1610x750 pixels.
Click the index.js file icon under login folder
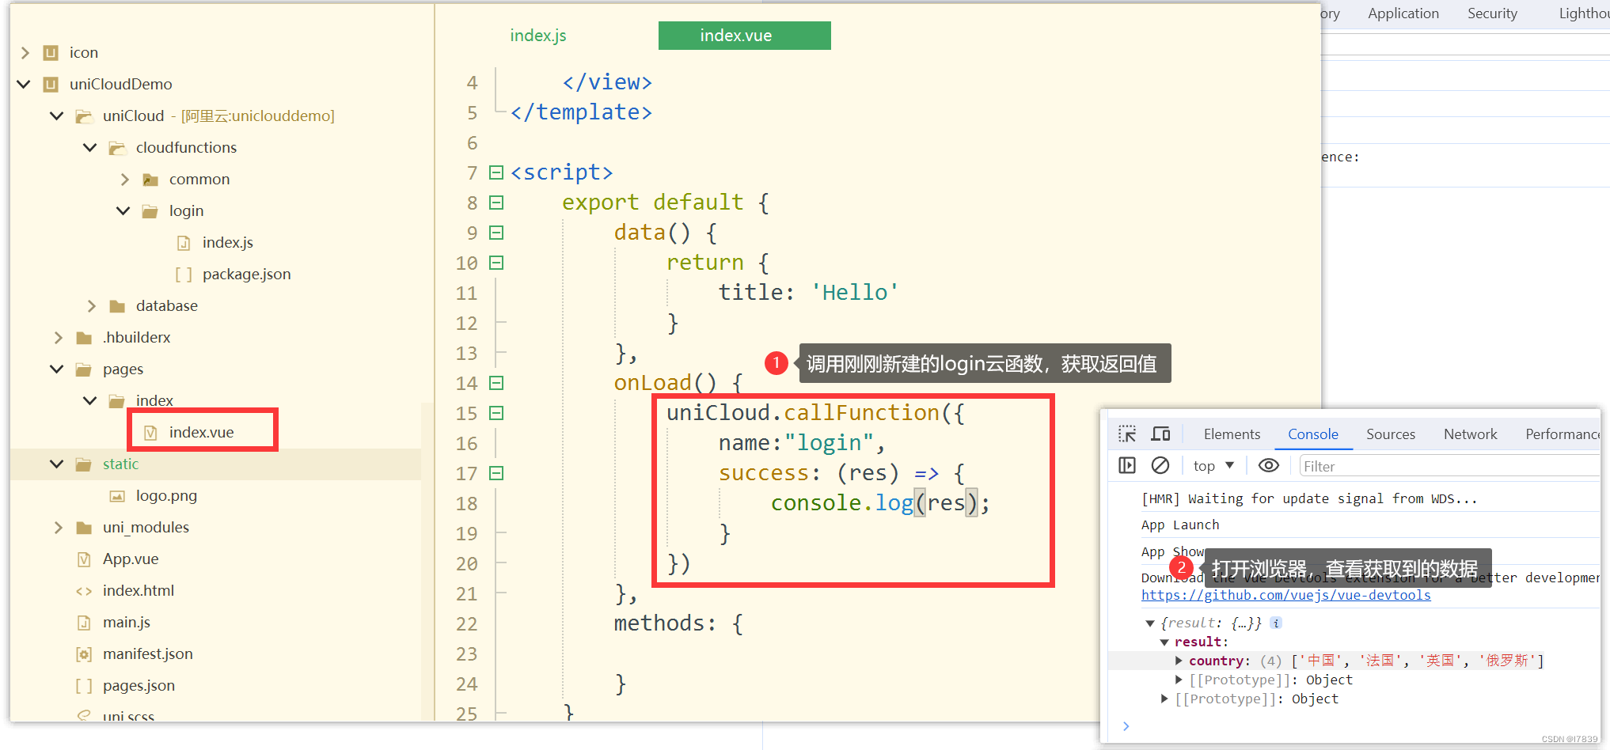pos(183,242)
